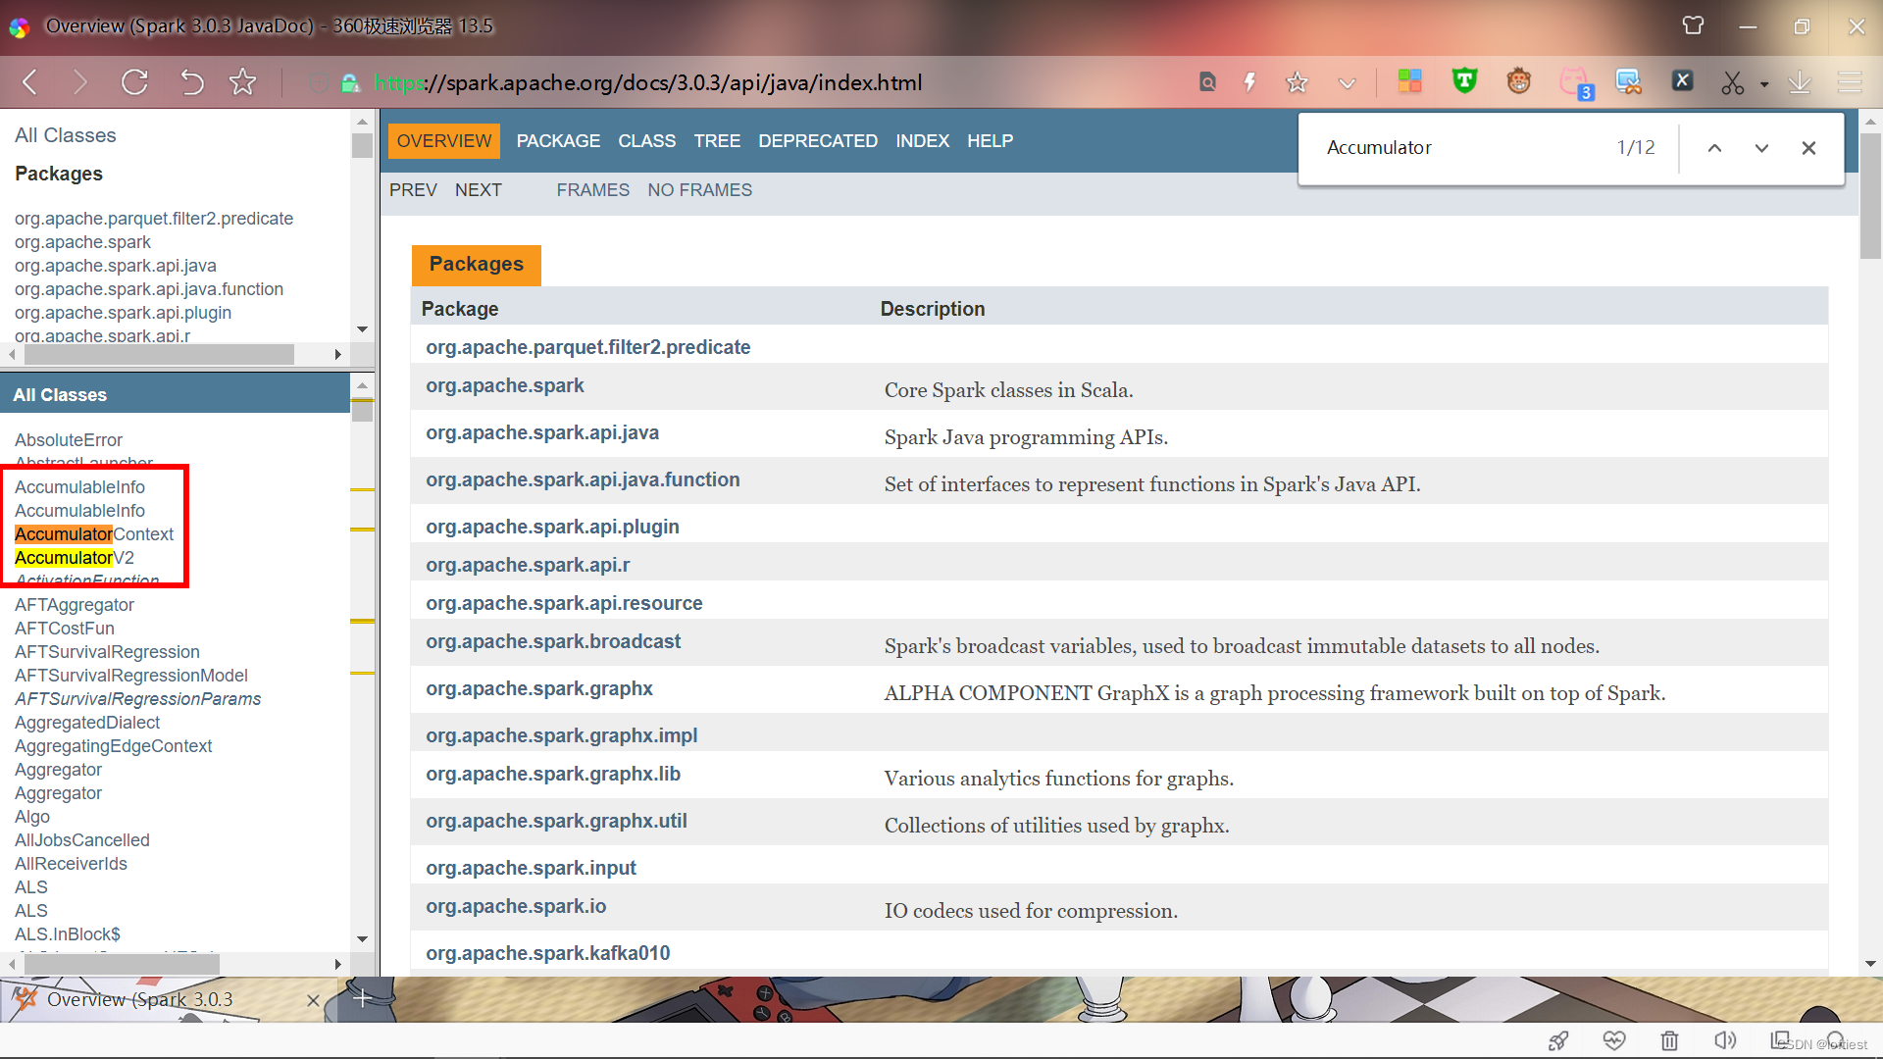Screen dimensions: 1883x1059
Task: Open the org.apache.spark.graphx package link
Action: 538,688
